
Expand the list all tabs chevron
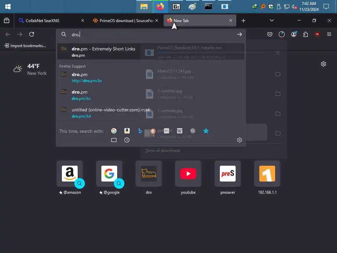272,20
